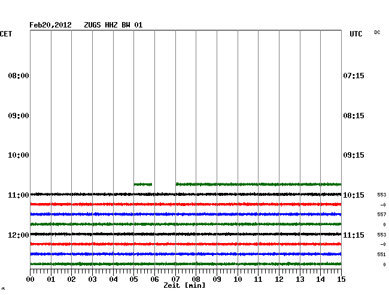This screenshot has width=389, height=295.
Task: Click the blue trace beside DC value 557
Action: coord(186,214)
